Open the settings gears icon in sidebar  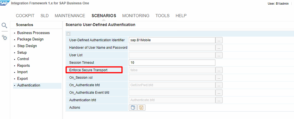[5, 38]
